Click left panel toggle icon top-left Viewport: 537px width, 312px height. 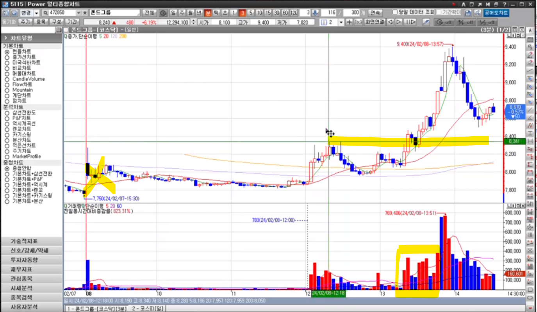[5, 13]
